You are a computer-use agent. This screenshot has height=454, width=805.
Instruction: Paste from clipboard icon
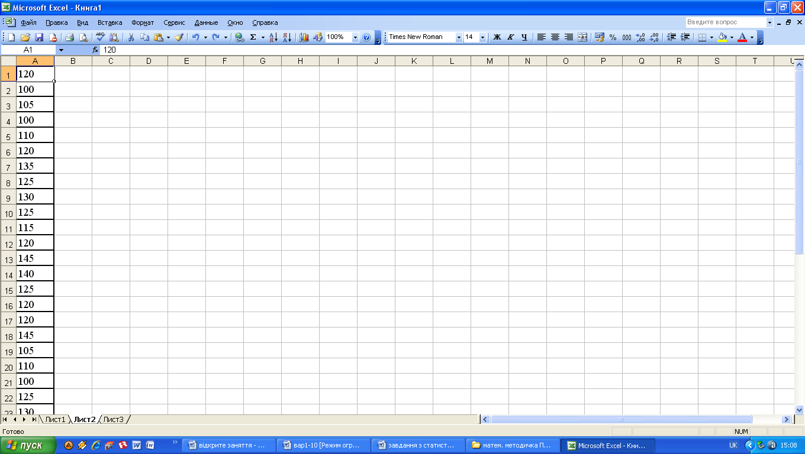click(x=158, y=37)
